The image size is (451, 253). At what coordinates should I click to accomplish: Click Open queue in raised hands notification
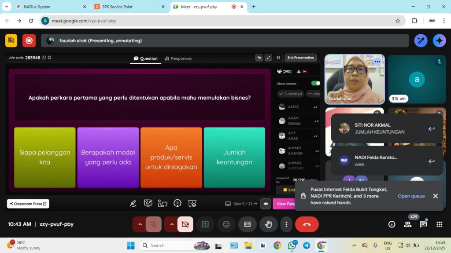click(x=411, y=196)
